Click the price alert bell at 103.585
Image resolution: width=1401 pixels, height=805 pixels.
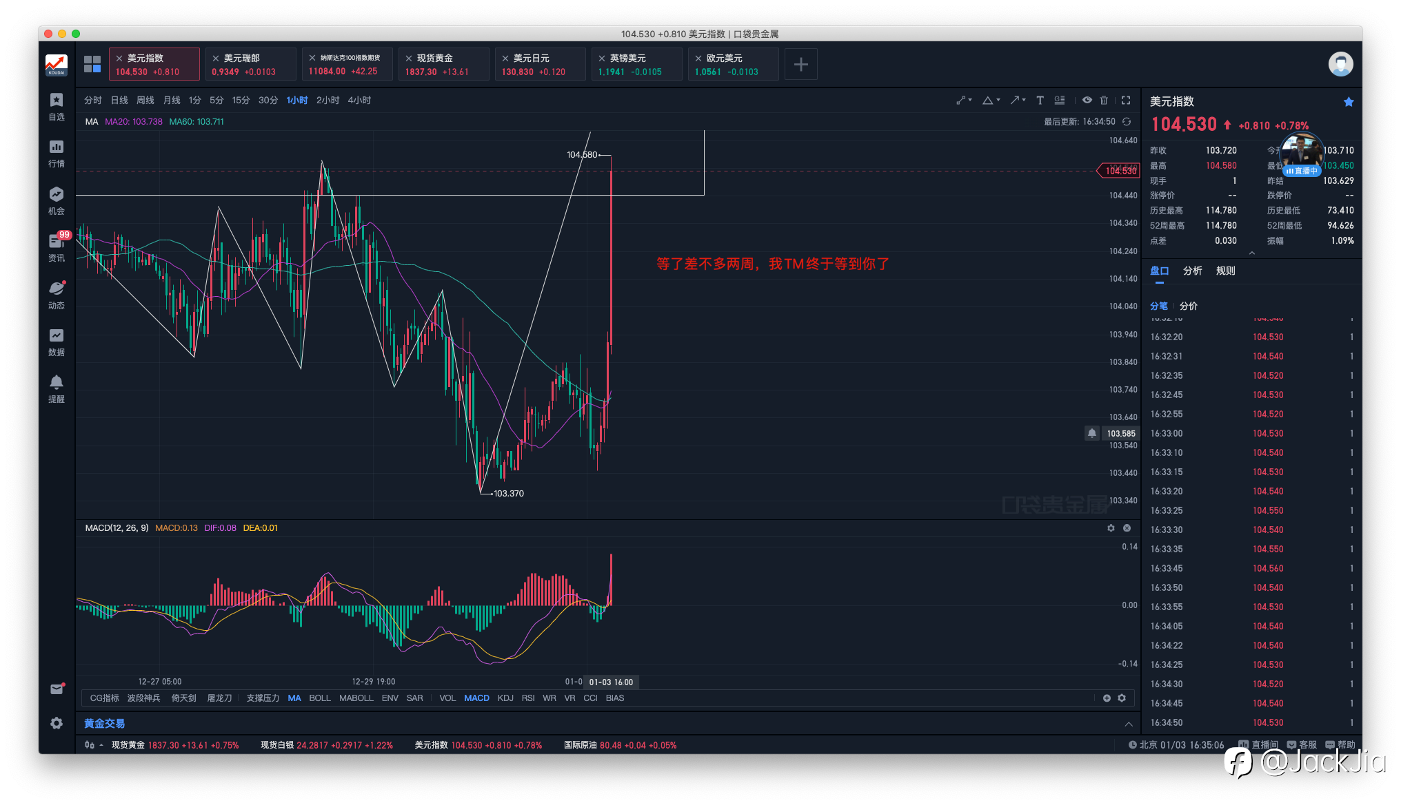1091,433
